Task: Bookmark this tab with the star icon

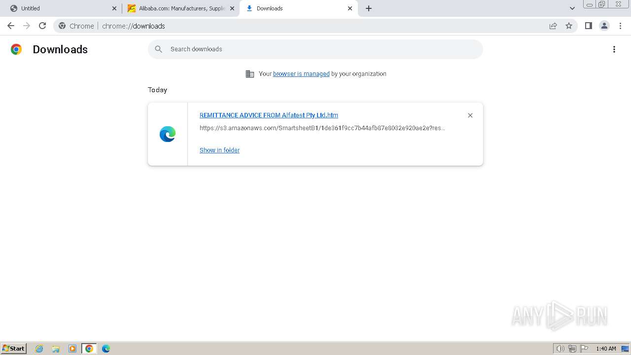Action: [x=569, y=26]
